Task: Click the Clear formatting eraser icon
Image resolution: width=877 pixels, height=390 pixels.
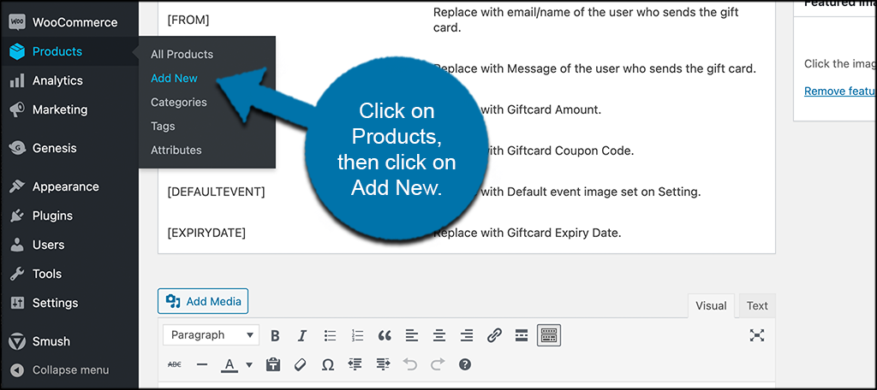Action: click(x=301, y=364)
